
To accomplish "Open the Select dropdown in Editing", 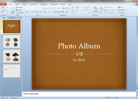I will 122,13.
